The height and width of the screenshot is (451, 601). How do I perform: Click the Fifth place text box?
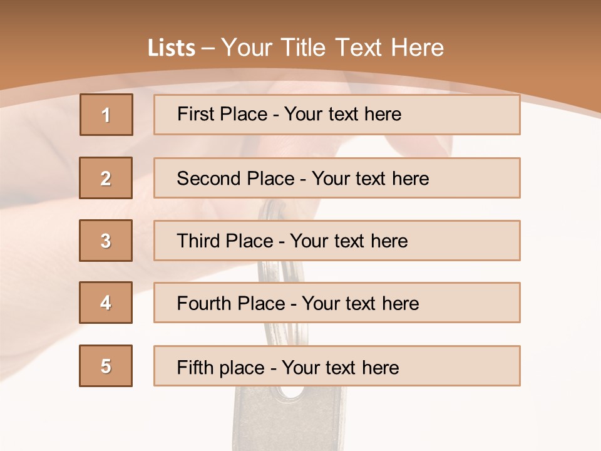click(337, 366)
